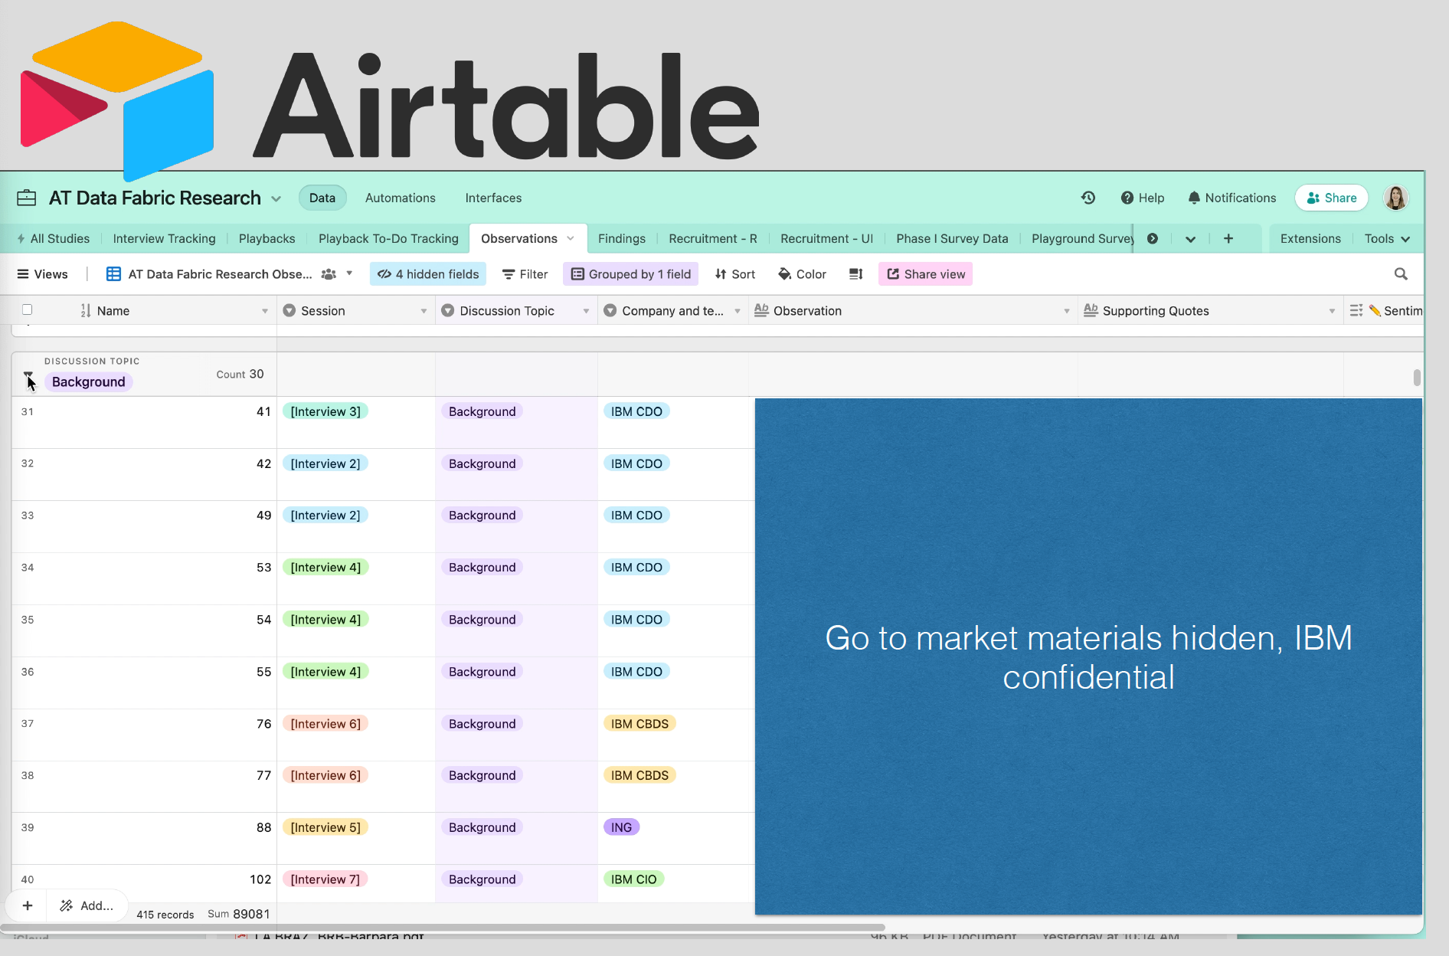Open the Observation column dropdown arrow
The height and width of the screenshot is (956, 1449).
click(x=1067, y=311)
